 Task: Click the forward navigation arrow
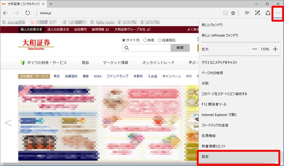(x=16, y=13)
